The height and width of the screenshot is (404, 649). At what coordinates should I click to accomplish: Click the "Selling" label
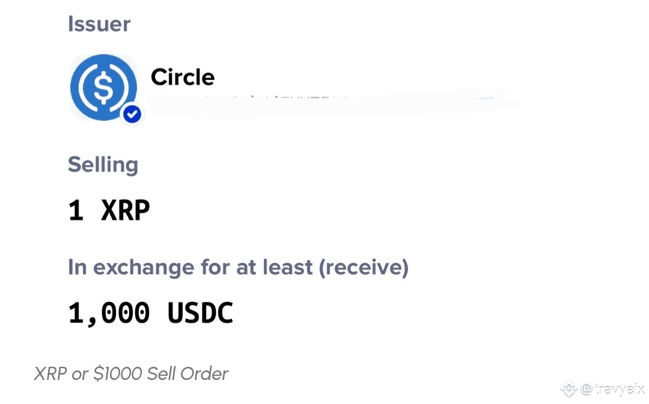[x=103, y=164]
